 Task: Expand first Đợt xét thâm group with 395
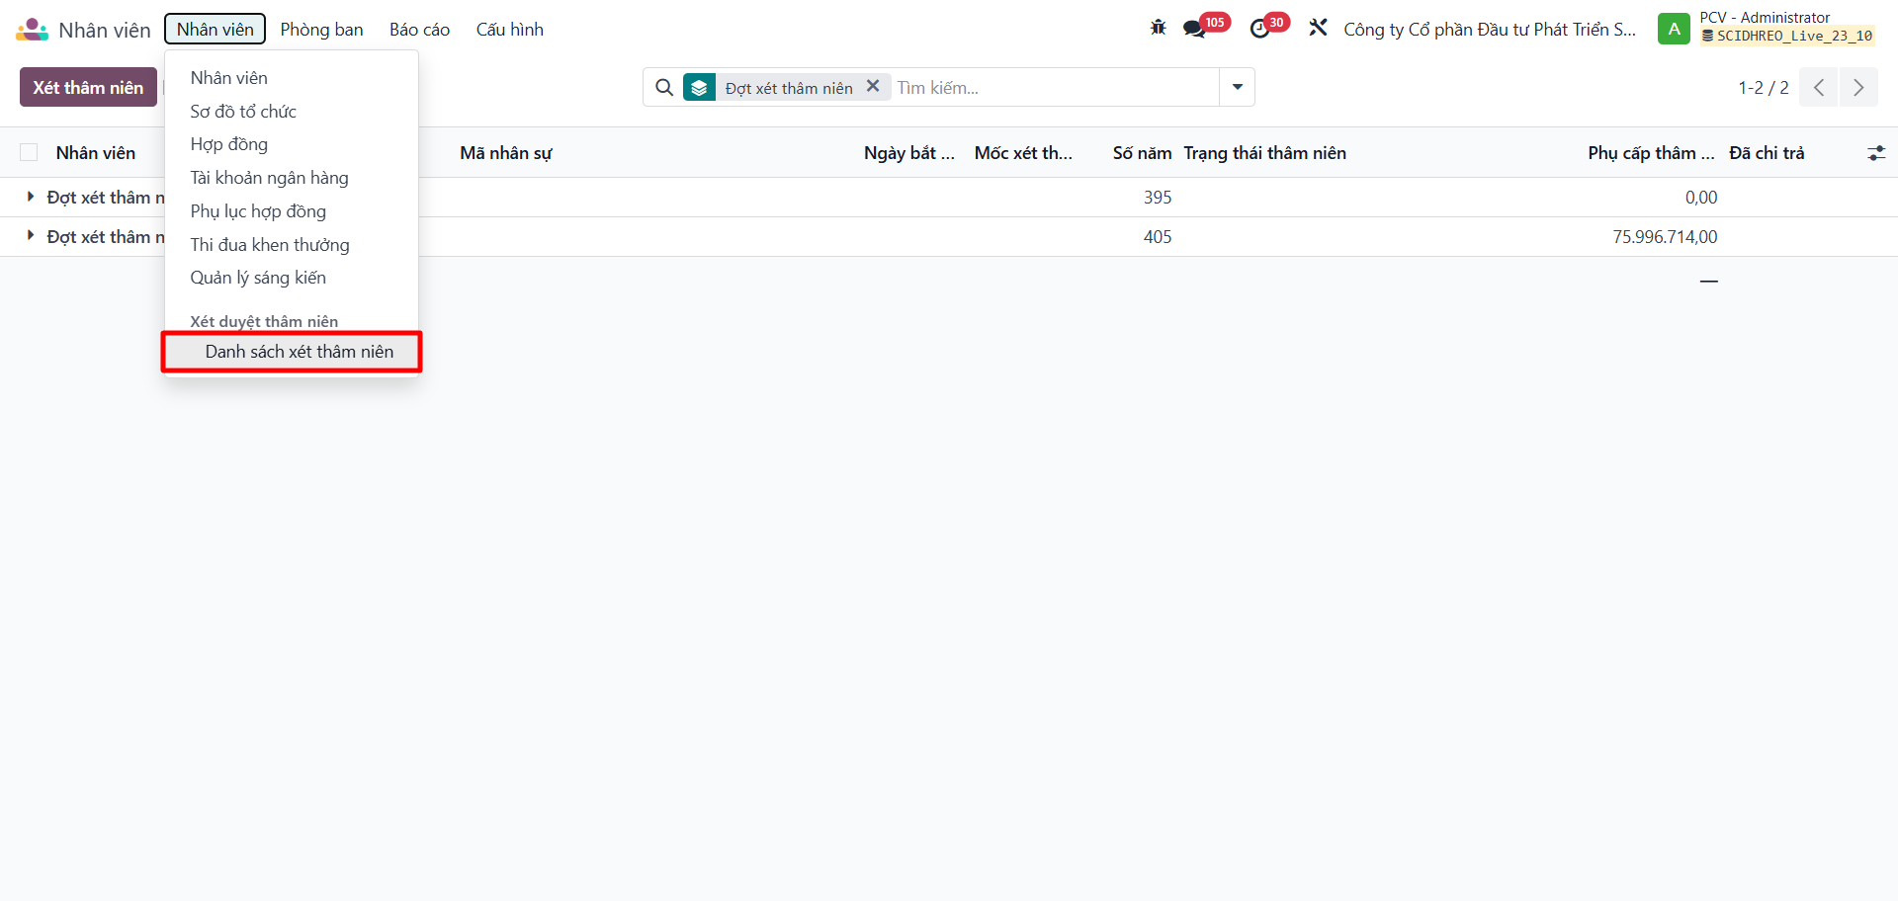[31, 197]
